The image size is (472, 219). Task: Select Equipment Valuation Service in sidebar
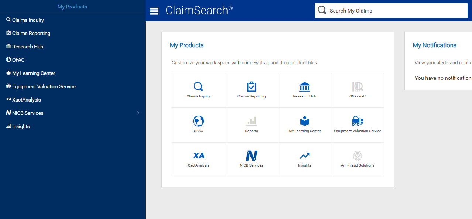point(44,86)
